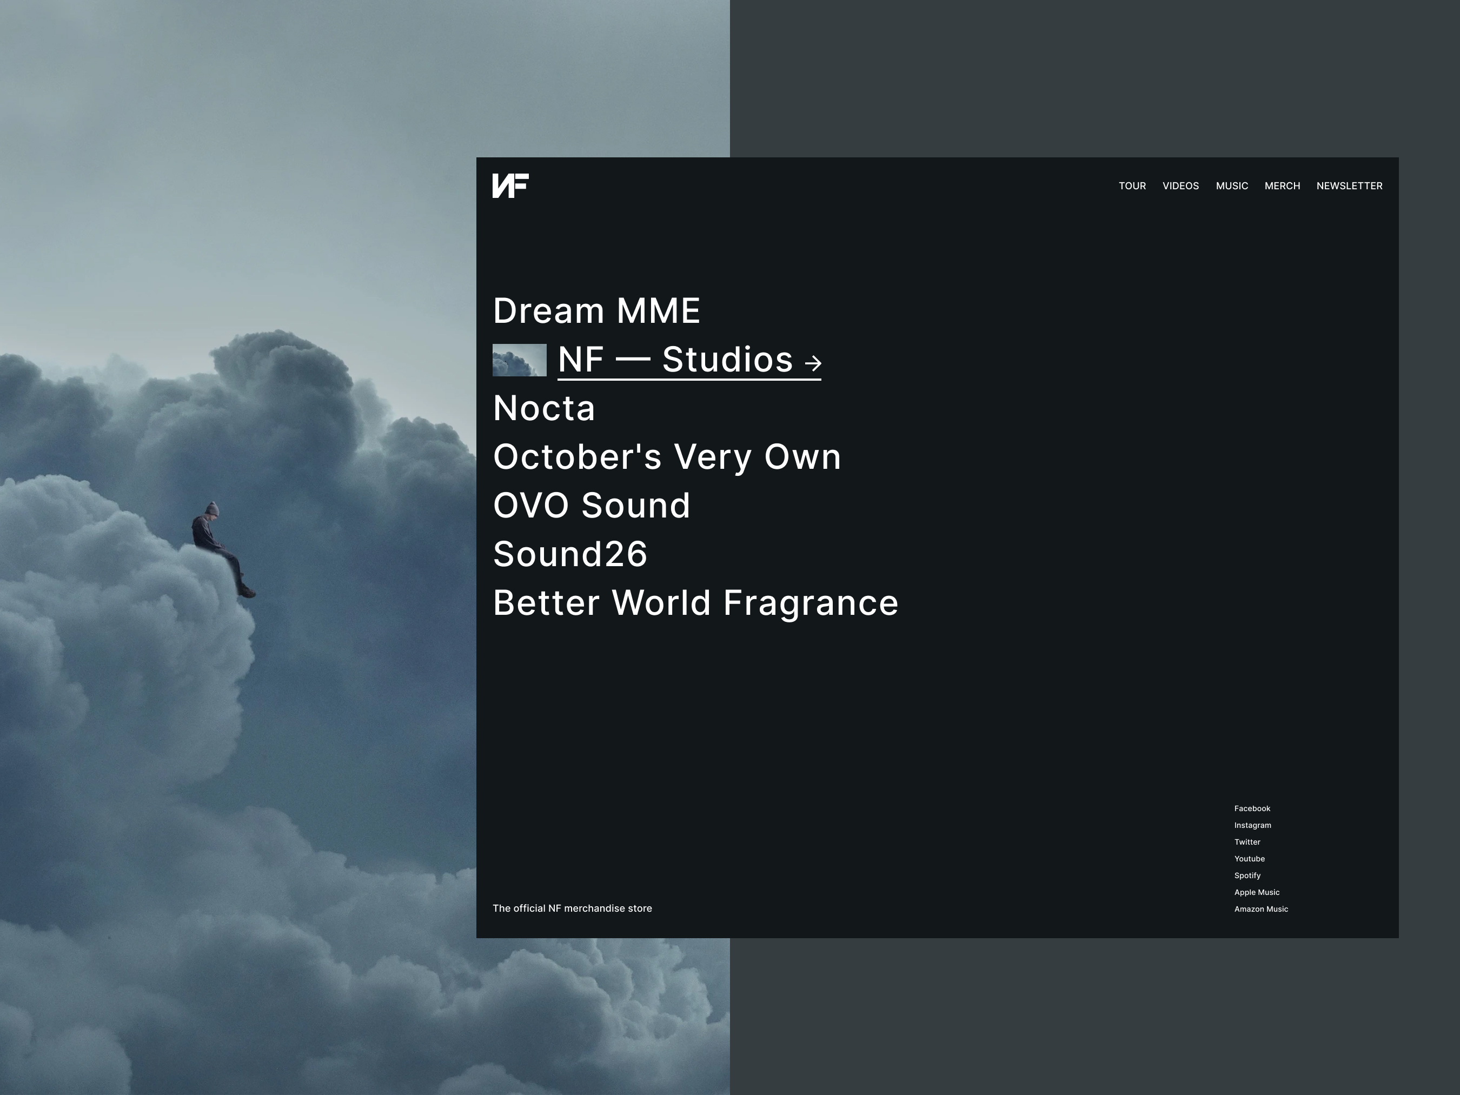Open October's Very Own link
This screenshot has width=1460, height=1095.
(667, 457)
